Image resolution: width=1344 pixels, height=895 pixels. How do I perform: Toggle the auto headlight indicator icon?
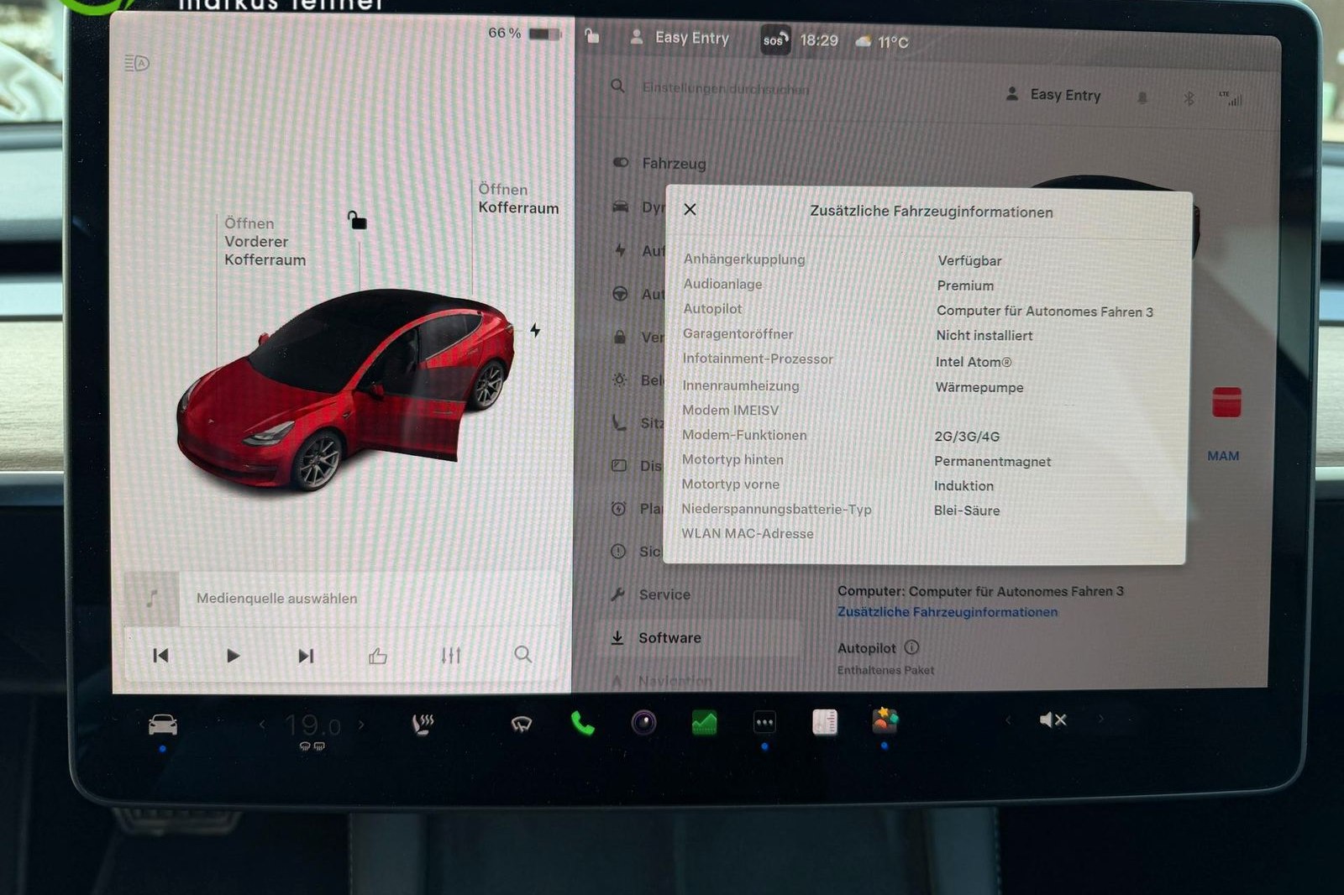pyautogui.click(x=136, y=63)
